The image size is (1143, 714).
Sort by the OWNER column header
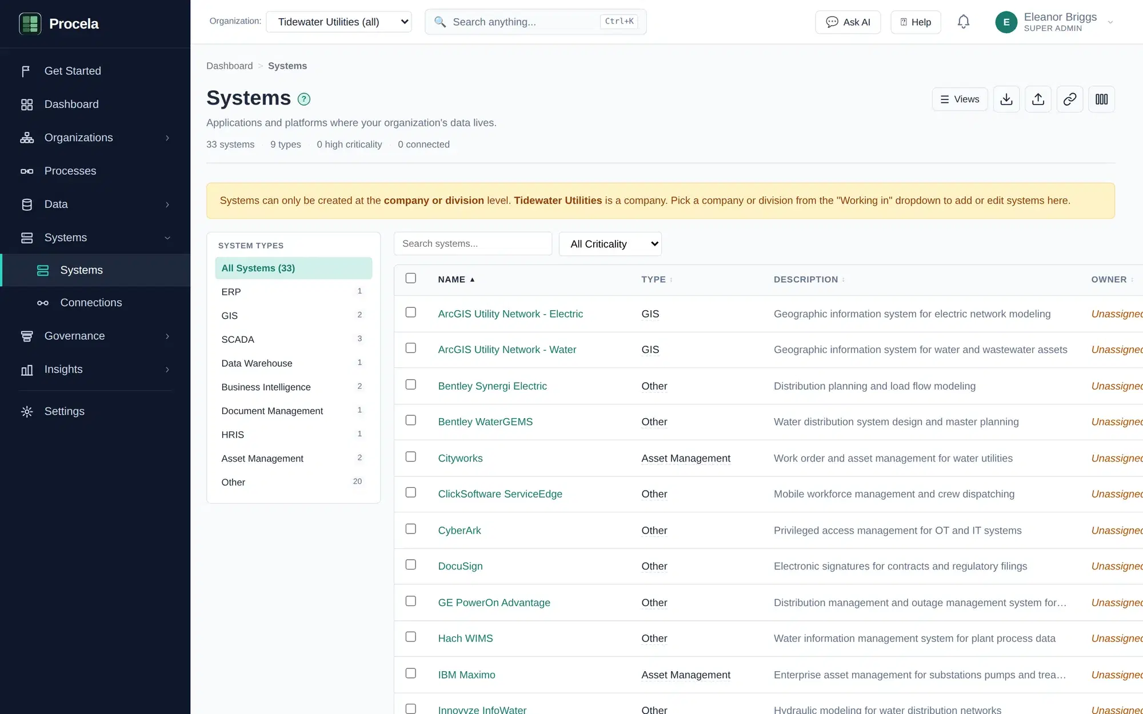pyautogui.click(x=1112, y=279)
